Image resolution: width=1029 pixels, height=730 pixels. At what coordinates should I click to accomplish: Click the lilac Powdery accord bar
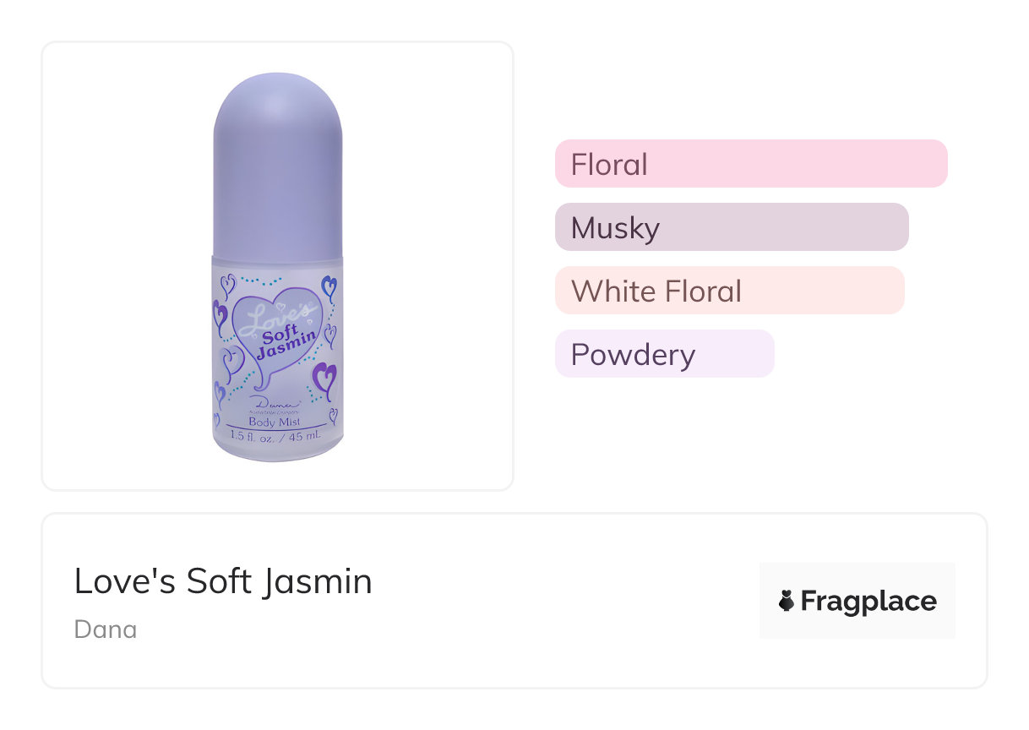coord(664,353)
